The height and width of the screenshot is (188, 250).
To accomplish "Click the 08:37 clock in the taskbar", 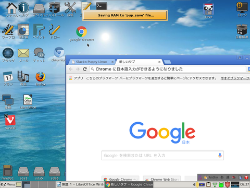I will pos(245,184).
